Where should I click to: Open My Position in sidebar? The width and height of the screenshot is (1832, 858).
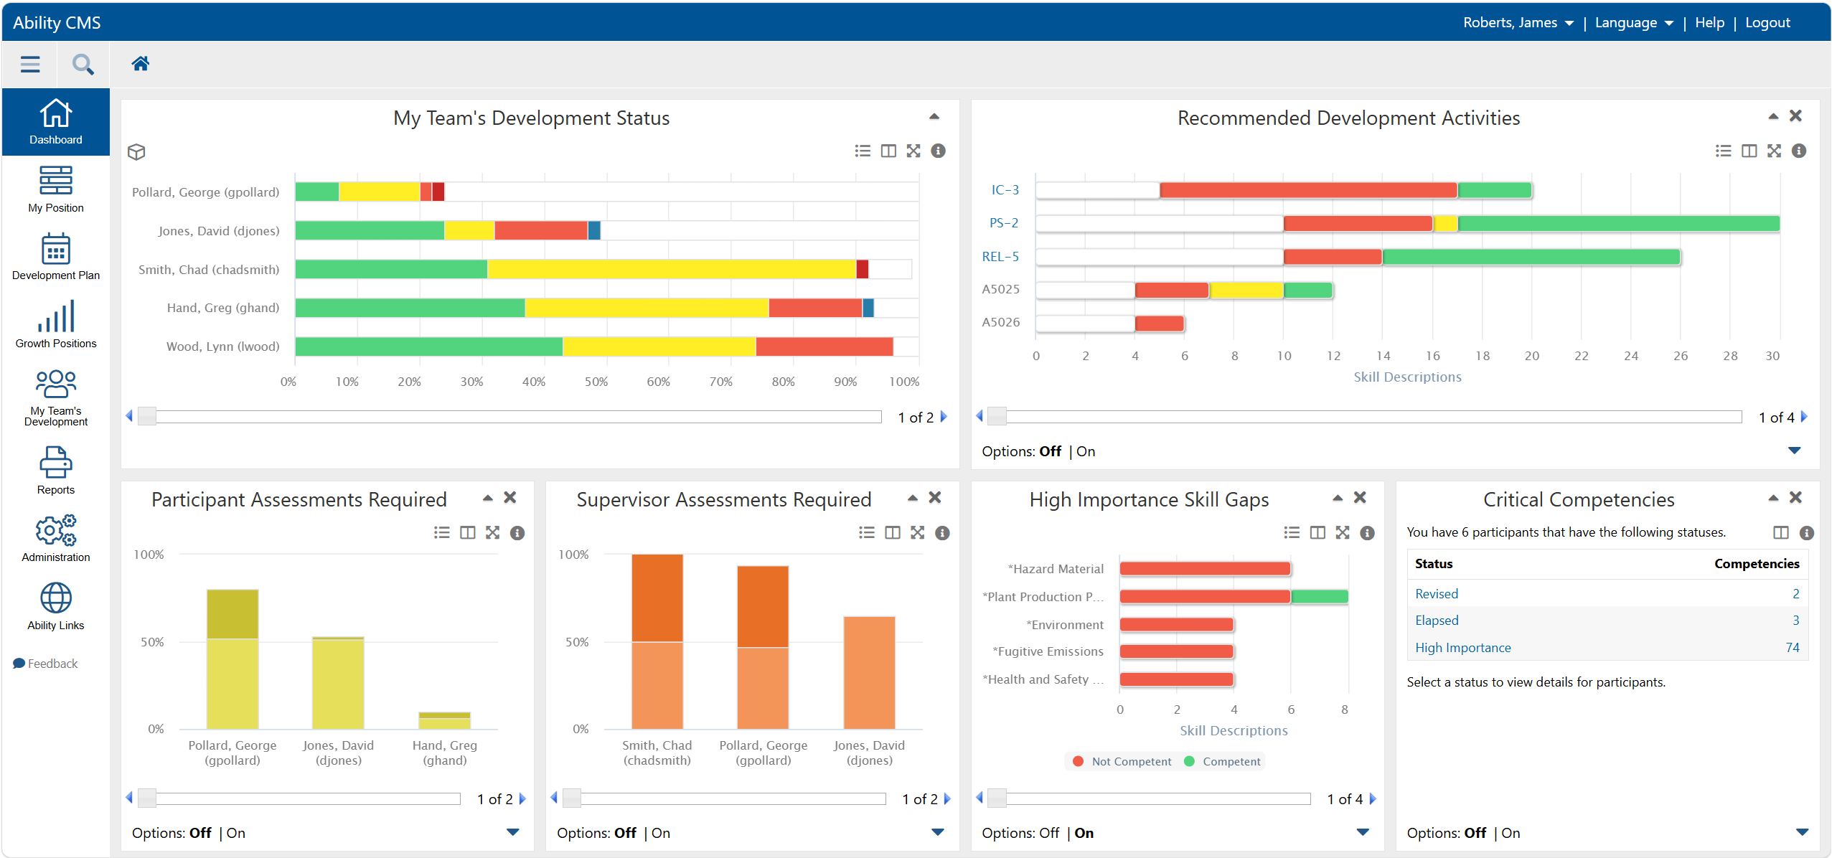56,189
